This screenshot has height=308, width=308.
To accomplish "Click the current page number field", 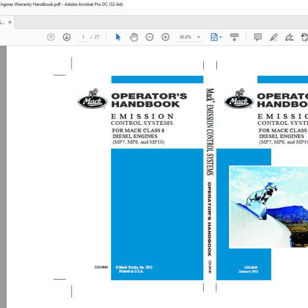I will (83, 37).
